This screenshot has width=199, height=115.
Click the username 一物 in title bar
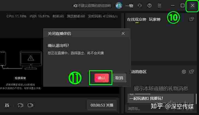(129, 6)
